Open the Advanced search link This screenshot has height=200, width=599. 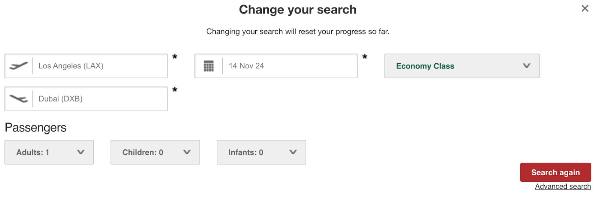tap(563, 187)
